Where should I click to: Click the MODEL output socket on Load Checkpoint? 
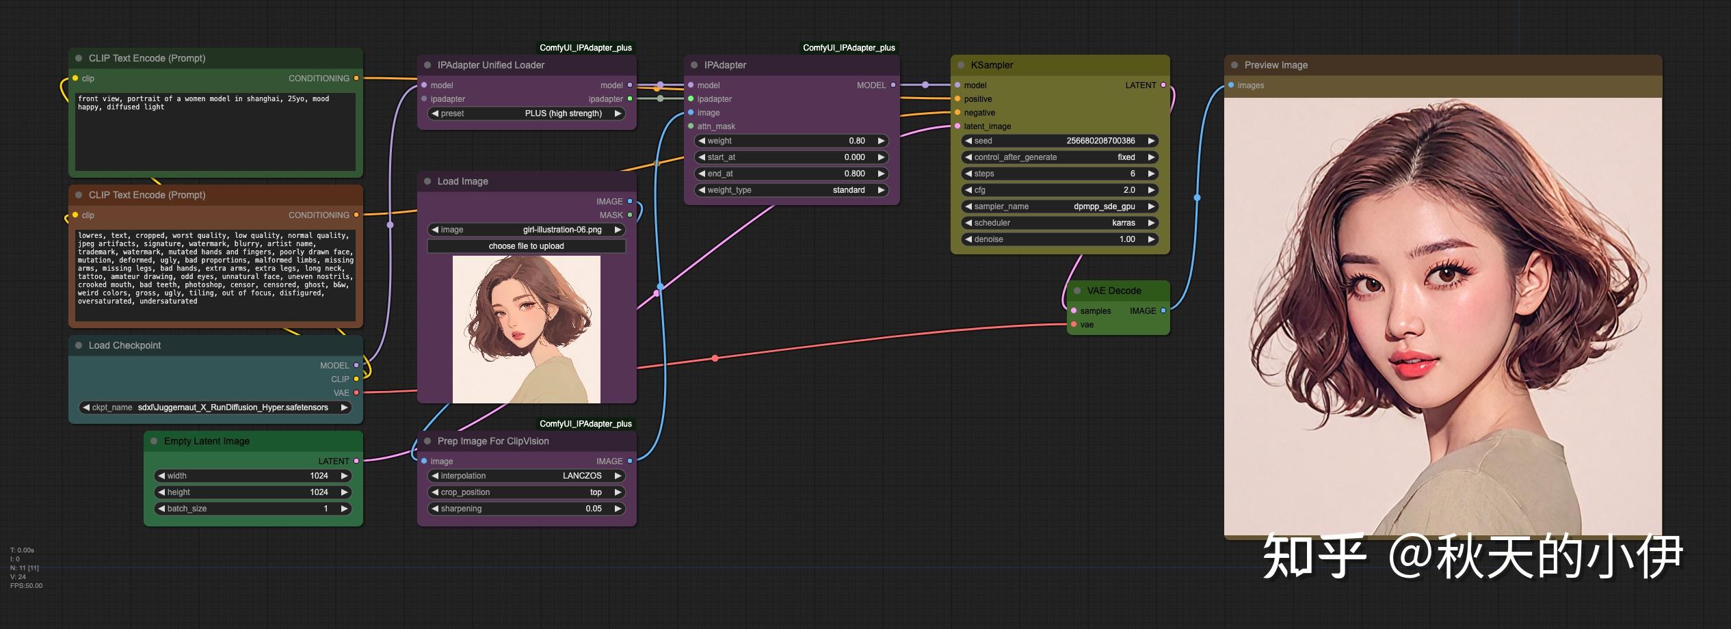356,365
